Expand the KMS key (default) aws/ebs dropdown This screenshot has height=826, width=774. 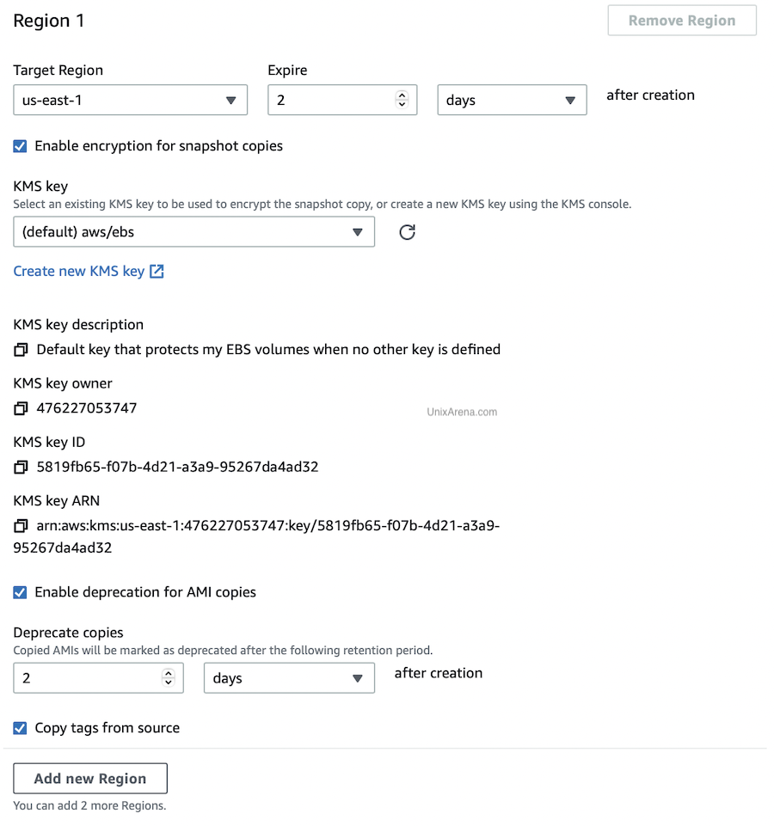click(x=194, y=232)
